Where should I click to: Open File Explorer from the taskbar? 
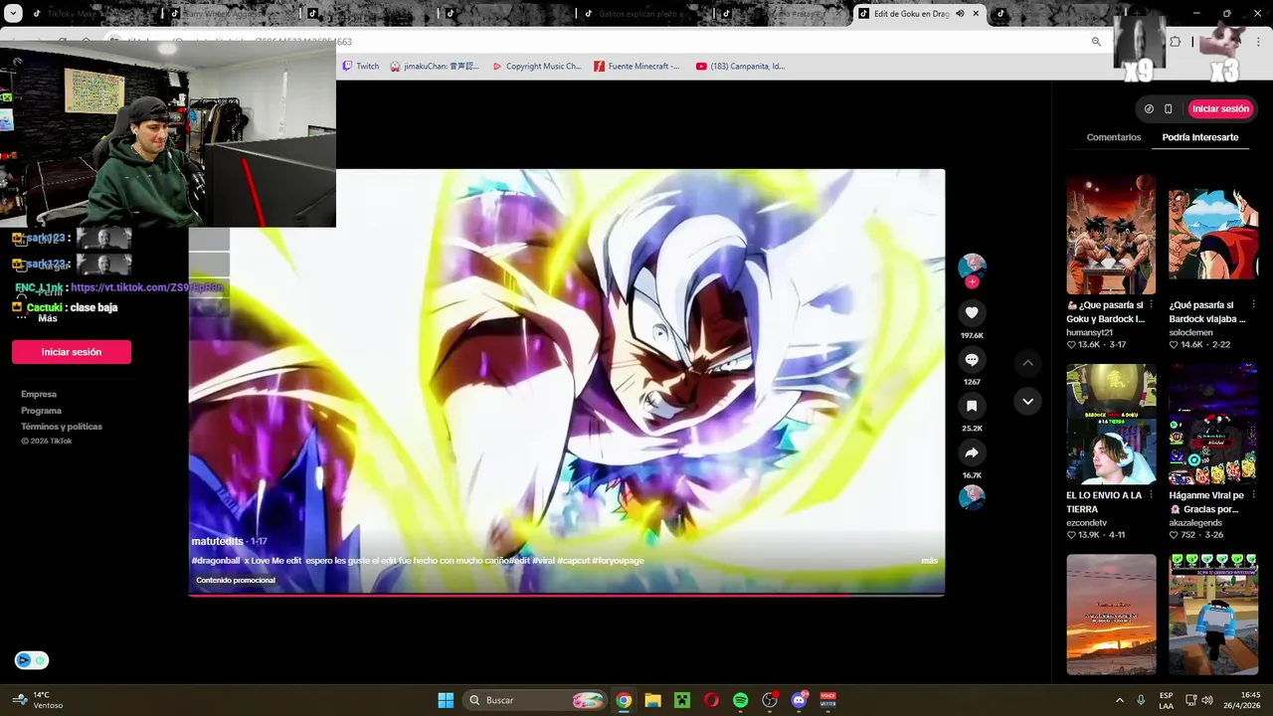click(652, 700)
